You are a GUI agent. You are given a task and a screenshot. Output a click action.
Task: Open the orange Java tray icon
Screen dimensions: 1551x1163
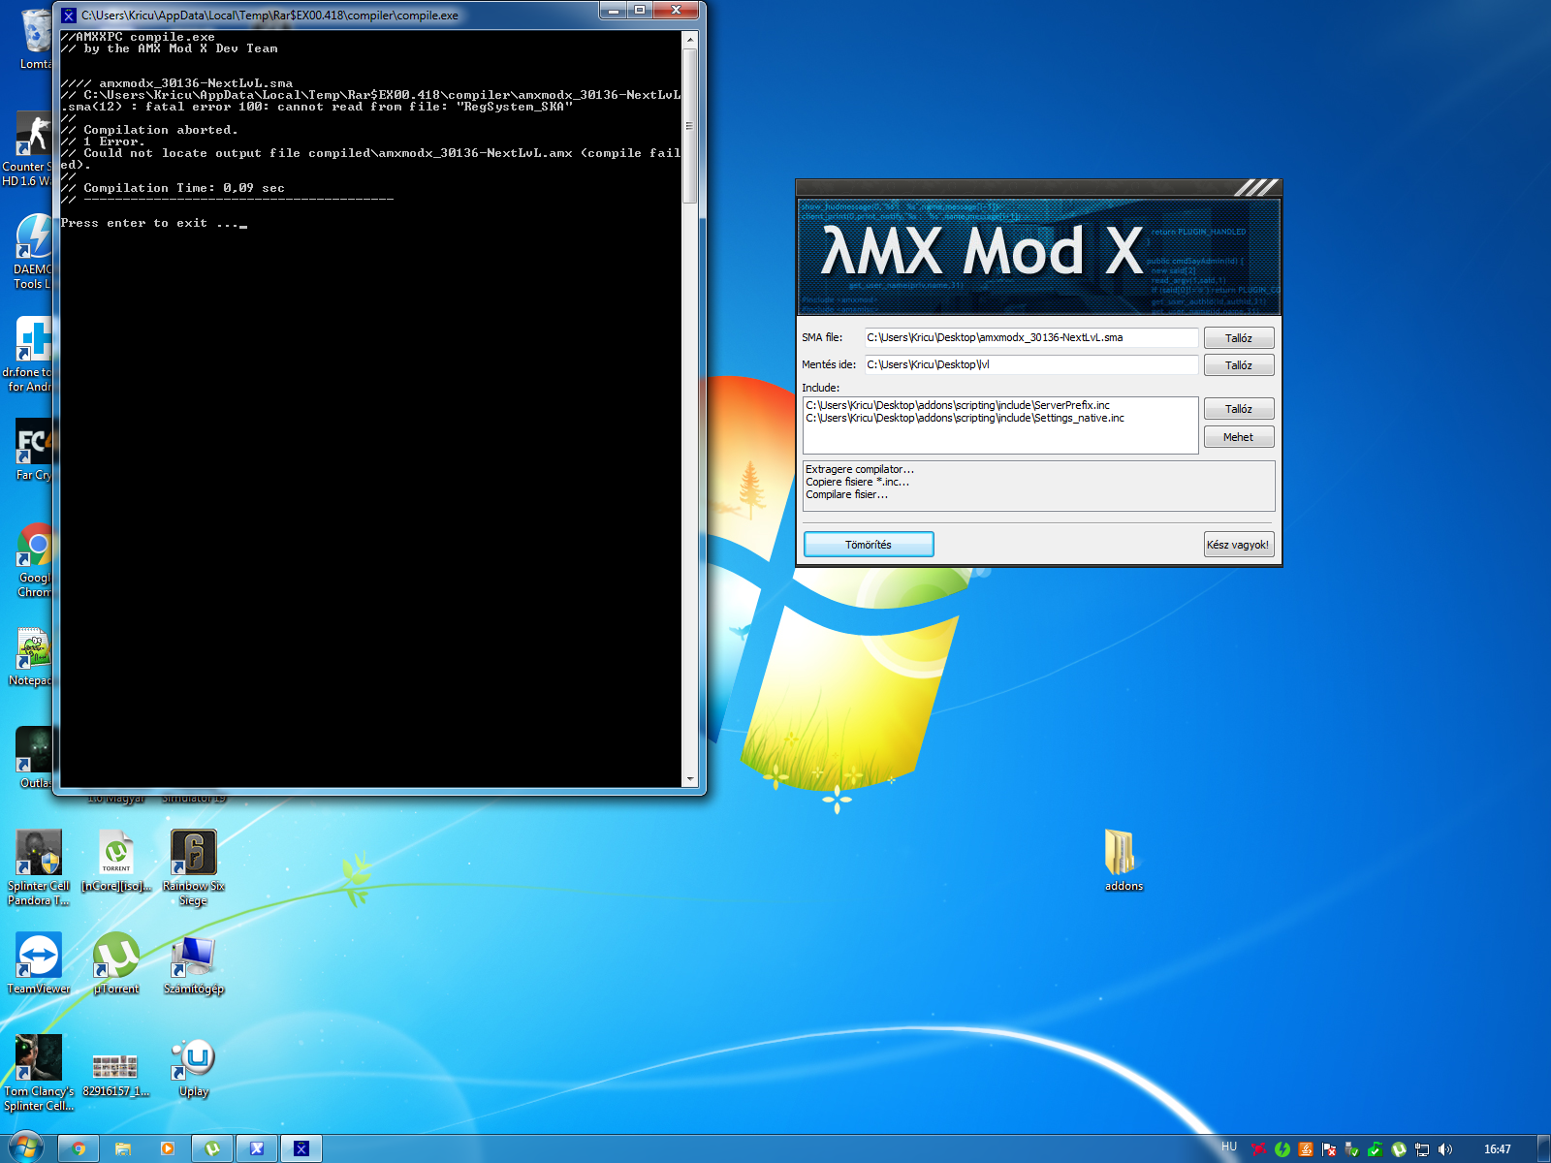[1306, 1149]
